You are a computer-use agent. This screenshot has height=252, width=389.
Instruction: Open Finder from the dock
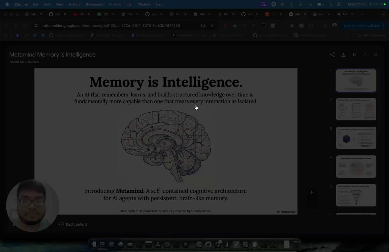click(x=94, y=244)
